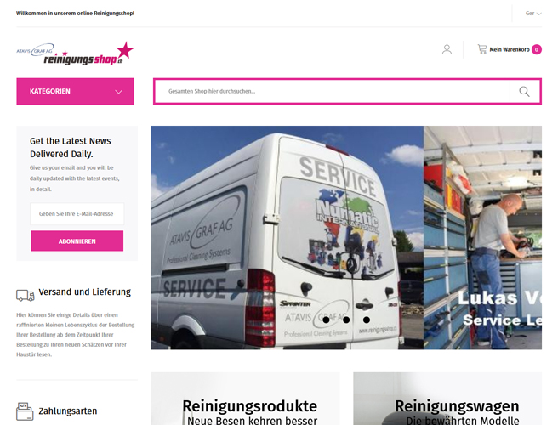The image size is (558, 425).
Task: Open the shopping cart icon
Action: 481,49
